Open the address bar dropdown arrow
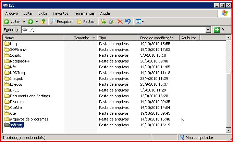The image size is (233, 142). click(208, 30)
